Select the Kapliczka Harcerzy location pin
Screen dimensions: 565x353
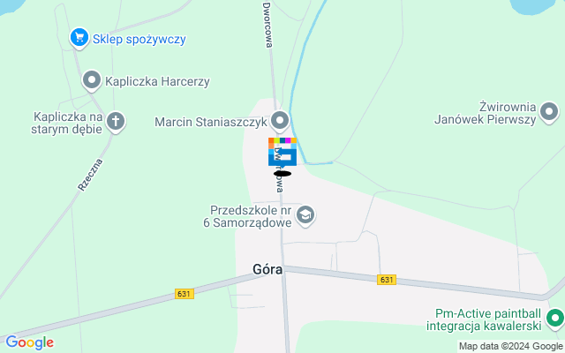92,80
